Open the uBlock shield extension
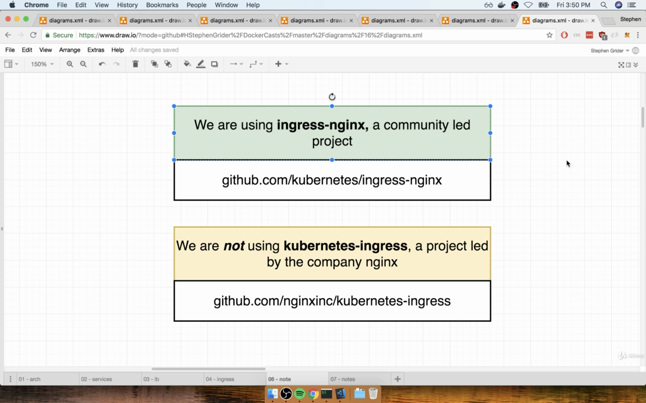Image resolution: width=646 pixels, height=403 pixels. pyautogui.click(x=602, y=35)
